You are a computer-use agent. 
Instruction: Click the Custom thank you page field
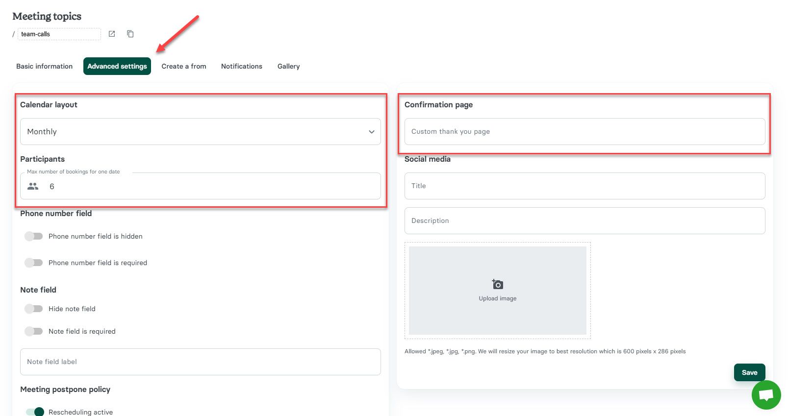click(585, 131)
